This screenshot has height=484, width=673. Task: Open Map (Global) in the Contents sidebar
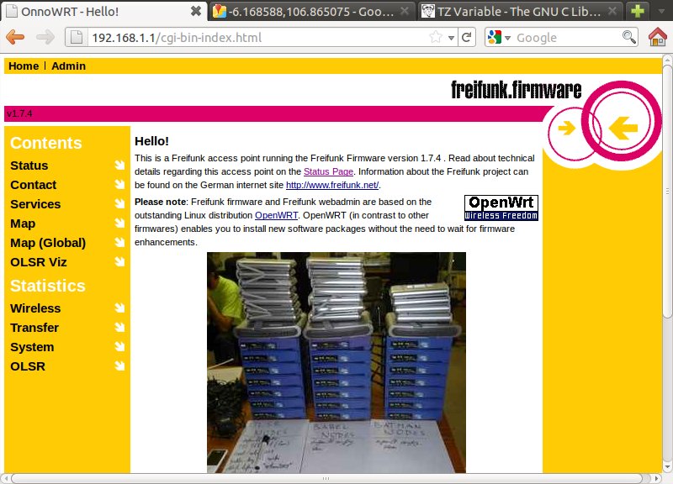48,243
